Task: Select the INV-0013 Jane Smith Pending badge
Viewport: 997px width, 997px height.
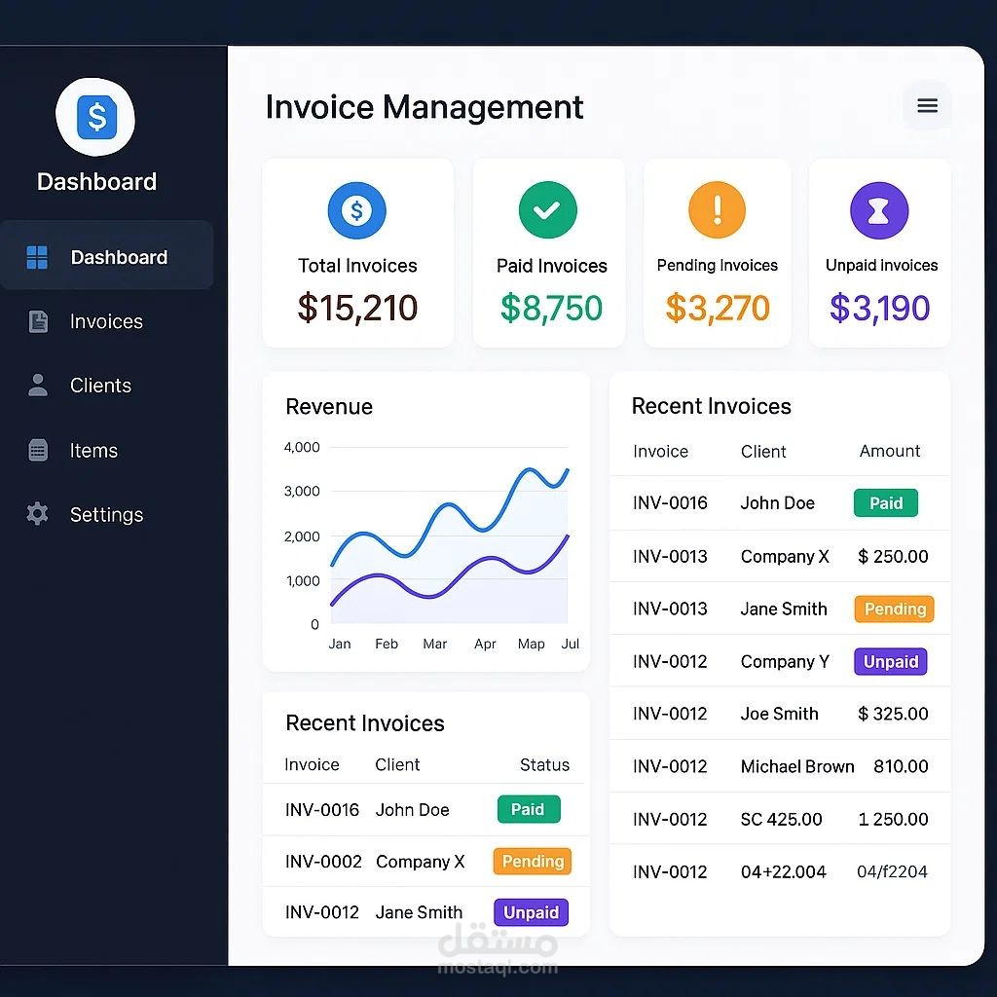Action: coord(894,609)
